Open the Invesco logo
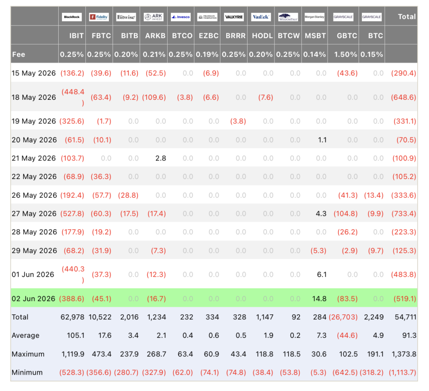Viewport: 429px width, 391px height. click(x=181, y=17)
